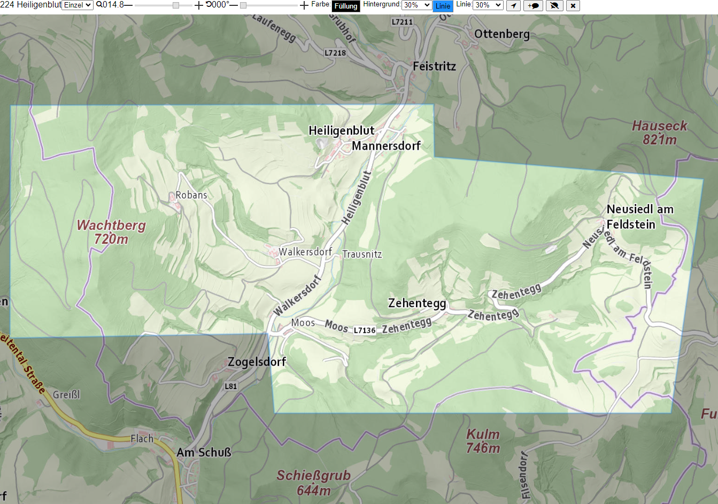Click the Neusiedl am Feldstein map label
This screenshot has height=504, width=718.
tap(640, 216)
